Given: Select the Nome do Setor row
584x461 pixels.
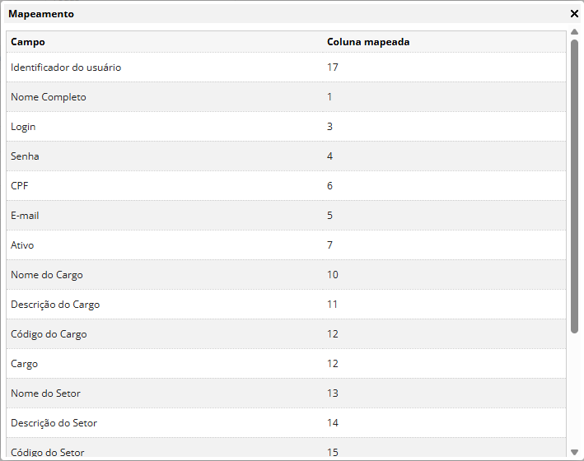Looking at the screenshot, I should pyautogui.click(x=45, y=393).
